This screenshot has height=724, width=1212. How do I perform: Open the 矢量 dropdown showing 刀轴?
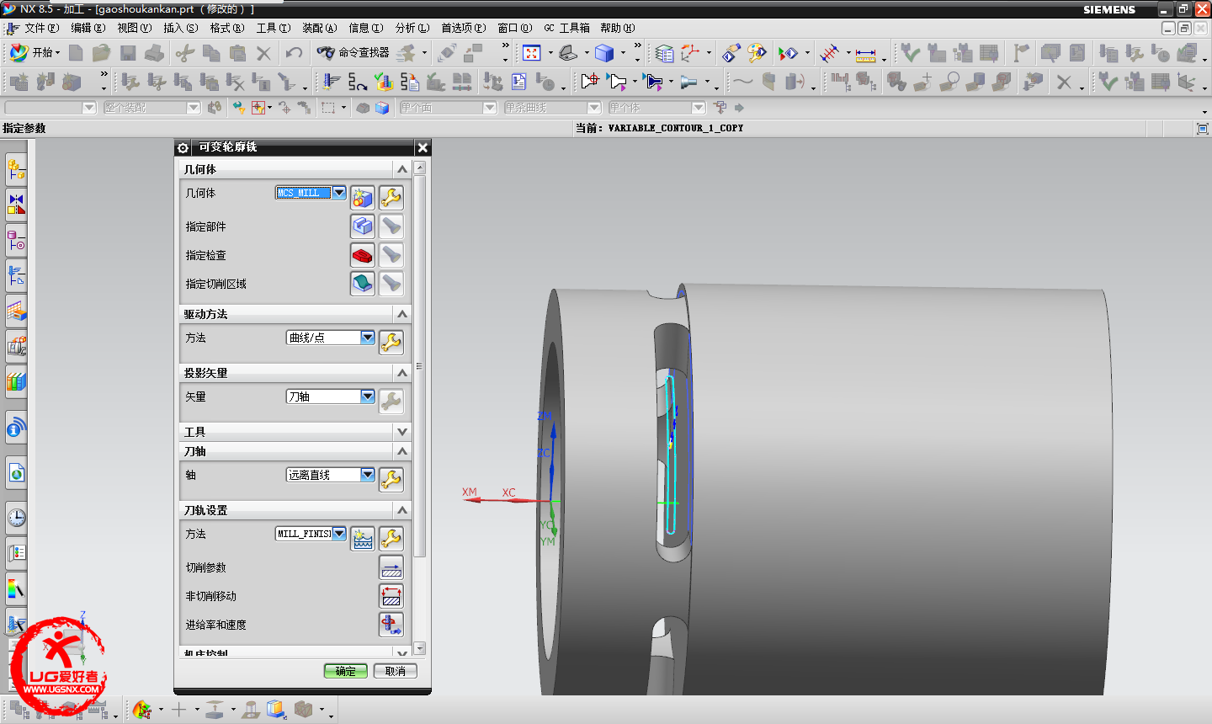pyautogui.click(x=368, y=397)
